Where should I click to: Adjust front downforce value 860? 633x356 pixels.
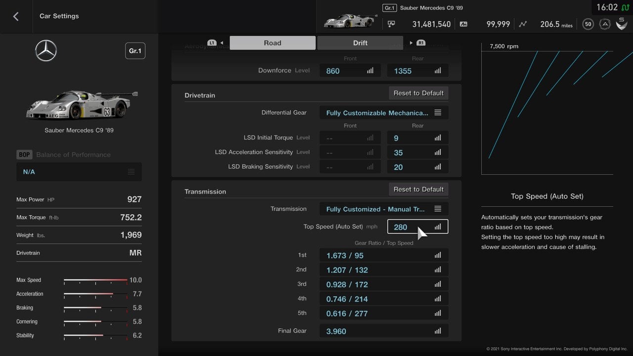(350, 71)
